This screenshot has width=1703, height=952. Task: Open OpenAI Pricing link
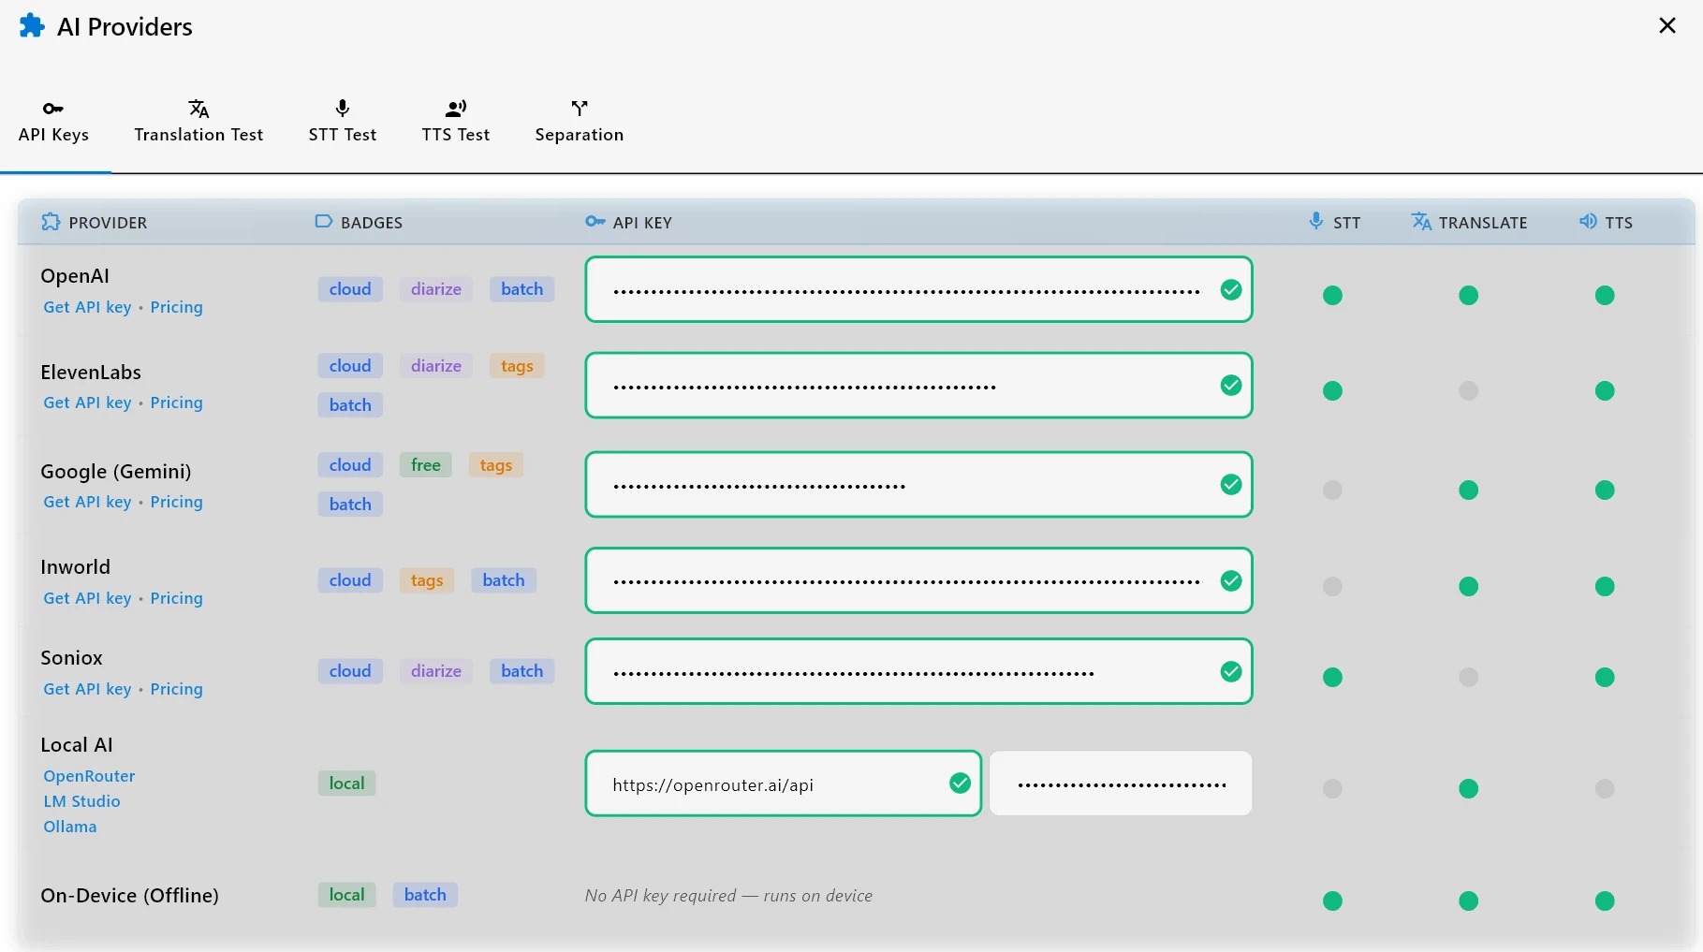176,307
